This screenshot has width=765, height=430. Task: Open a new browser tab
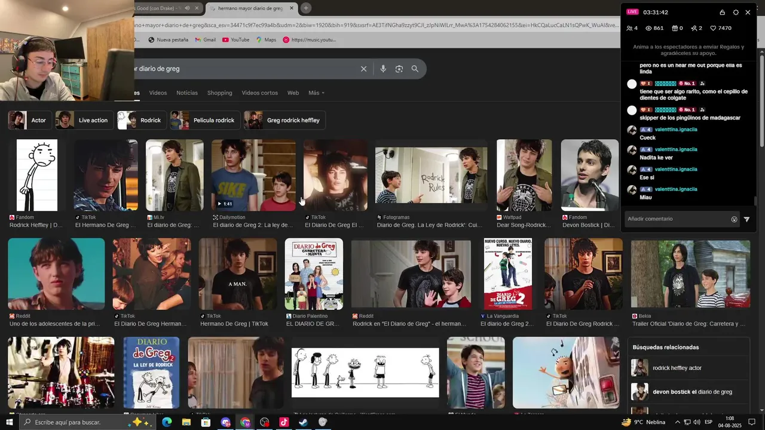point(306,8)
